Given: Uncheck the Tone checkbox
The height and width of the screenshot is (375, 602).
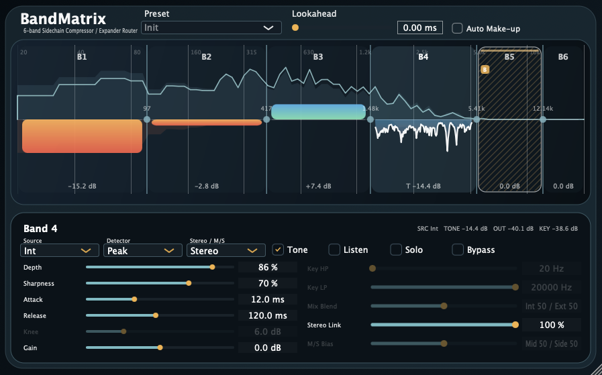Looking at the screenshot, I should click(x=278, y=250).
